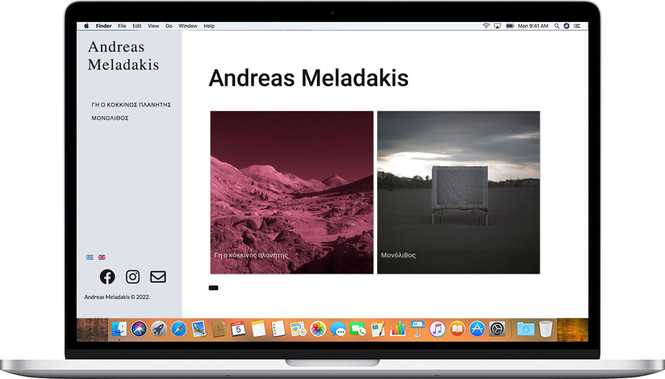The image size is (665, 379).
Task: Open the Instagram profile icon
Action: coord(132,277)
